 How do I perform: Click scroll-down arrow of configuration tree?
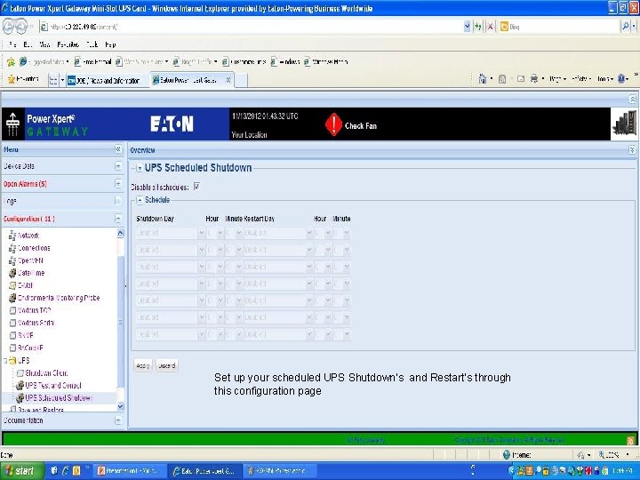point(120,406)
